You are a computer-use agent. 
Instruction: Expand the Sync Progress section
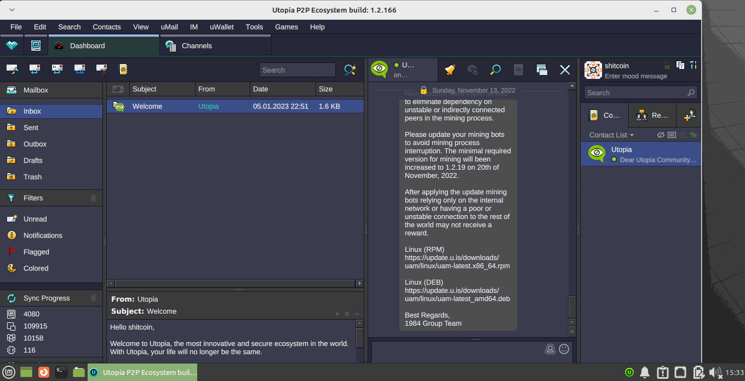tap(93, 298)
